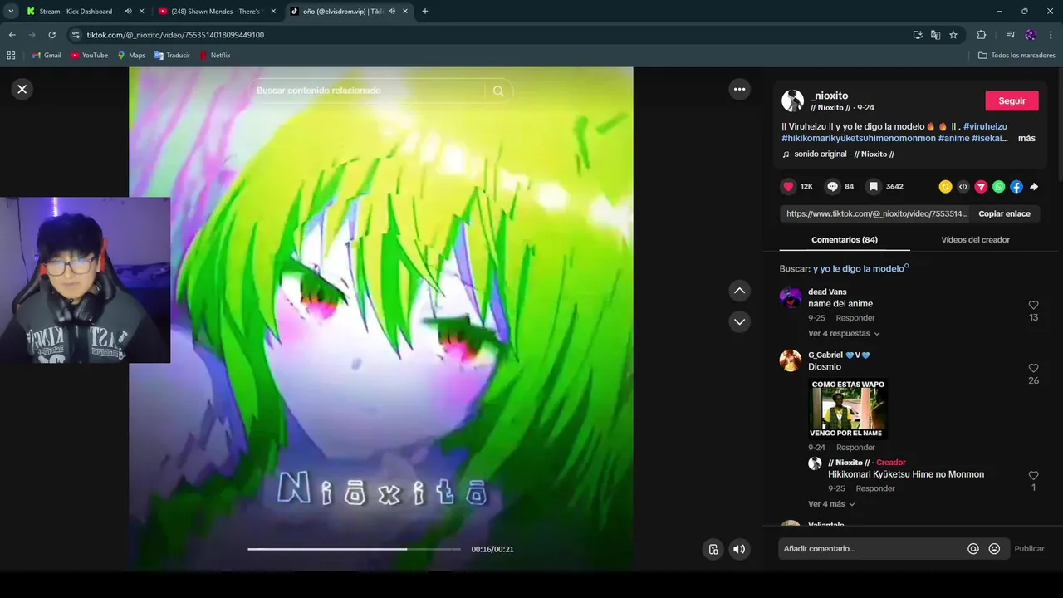Mute the Kick Dashboard tab audio

[128, 12]
